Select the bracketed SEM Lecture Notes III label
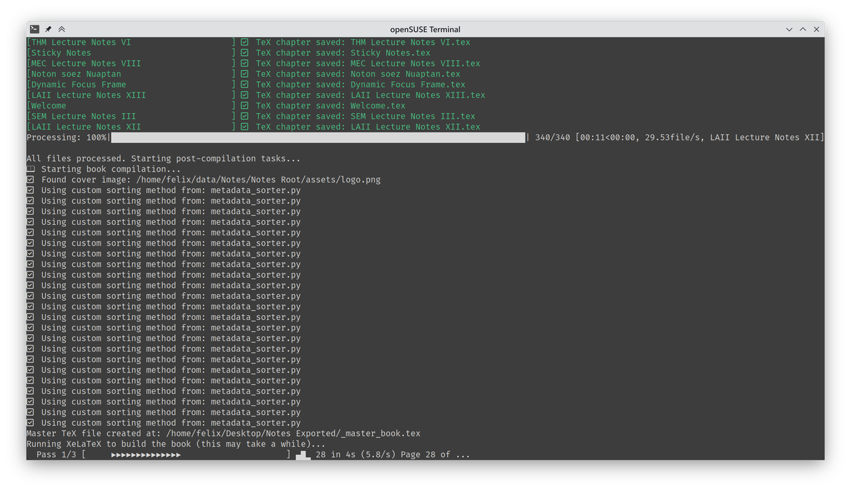This screenshot has width=851, height=491. pyautogui.click(x=131, y=116)
